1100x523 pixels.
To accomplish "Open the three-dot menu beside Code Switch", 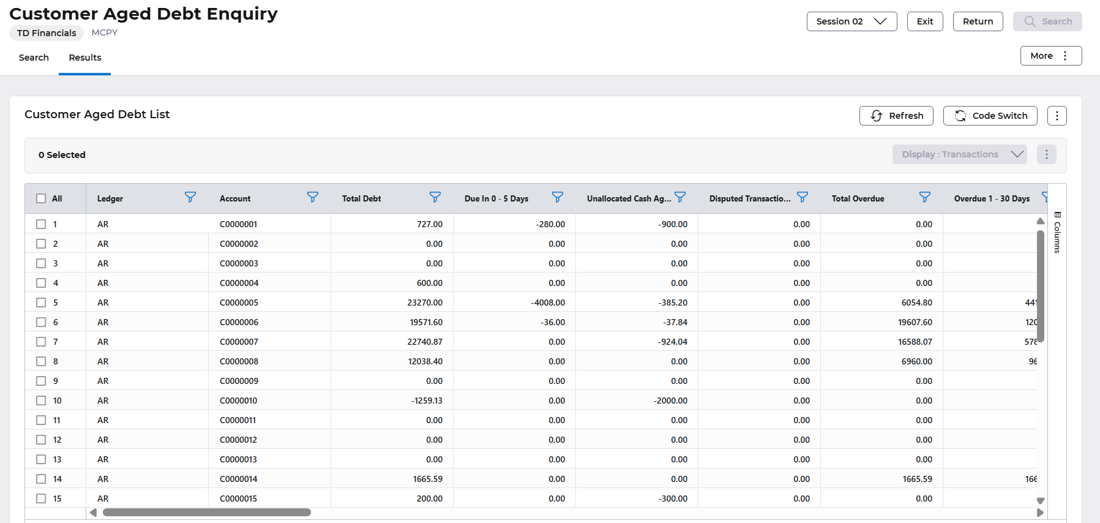I will [x=1057, y=116].
